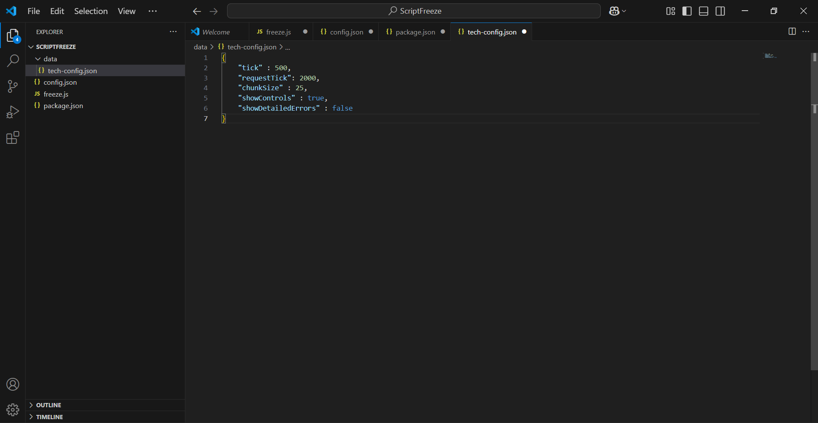Click the JS icon on freeze.js tab
The width and height of the screenshot is (818, 423).
pyautogui.click(x=259, y=32)
